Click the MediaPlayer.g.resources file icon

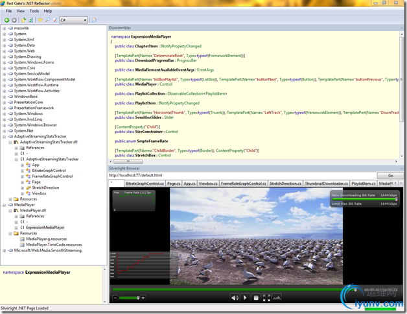pos(22,239)
